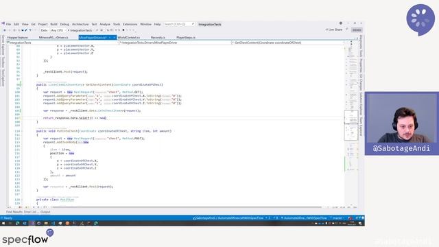
Task: Open the Test Explorer side panel tab
Action: coord(3,78)
